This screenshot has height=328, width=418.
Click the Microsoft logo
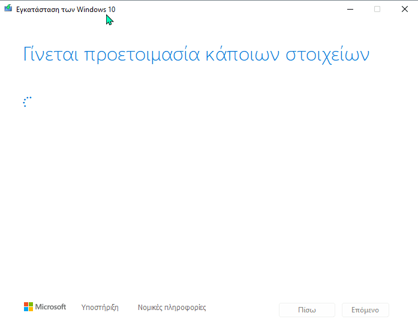[45, 307]
